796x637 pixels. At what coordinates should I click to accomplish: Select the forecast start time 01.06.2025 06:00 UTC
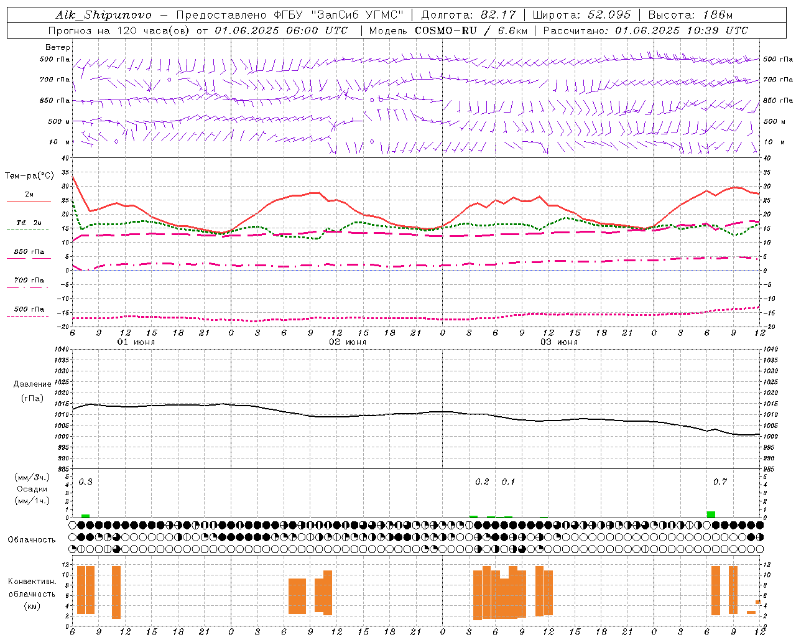[x=281, y=30]
